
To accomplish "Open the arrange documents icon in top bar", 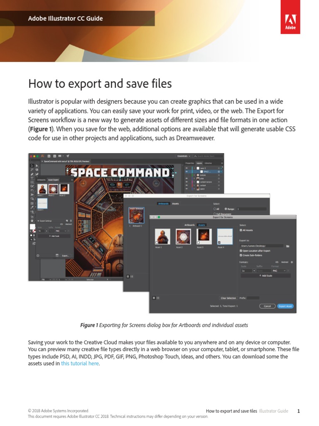I will [60, 156].
